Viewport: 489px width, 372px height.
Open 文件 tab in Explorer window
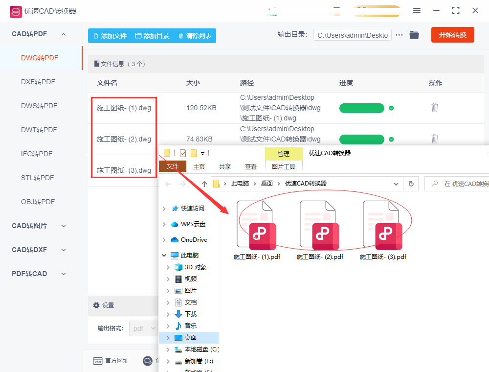(173, 166)
